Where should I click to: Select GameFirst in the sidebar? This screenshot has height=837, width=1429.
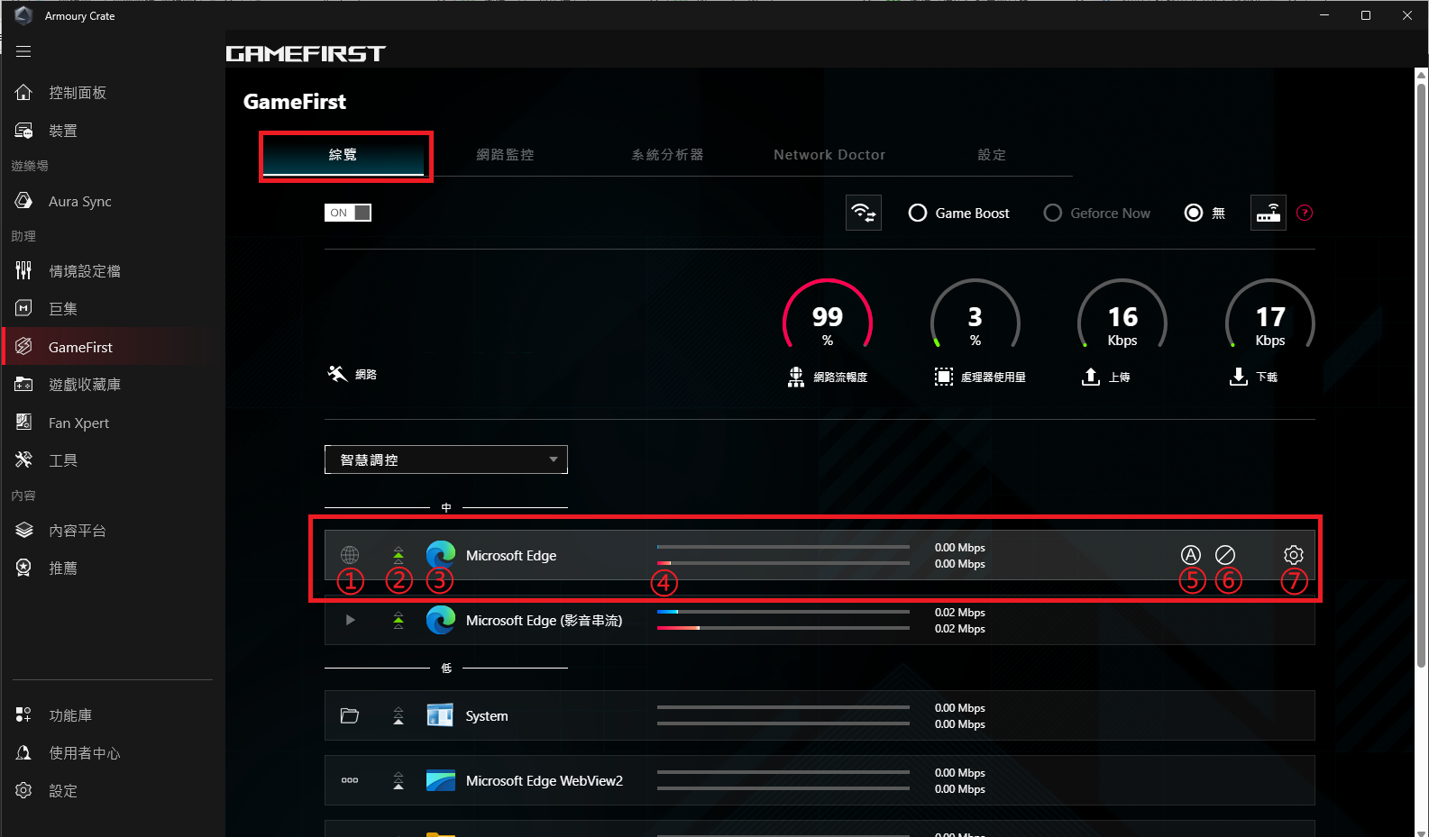[113, 347]
